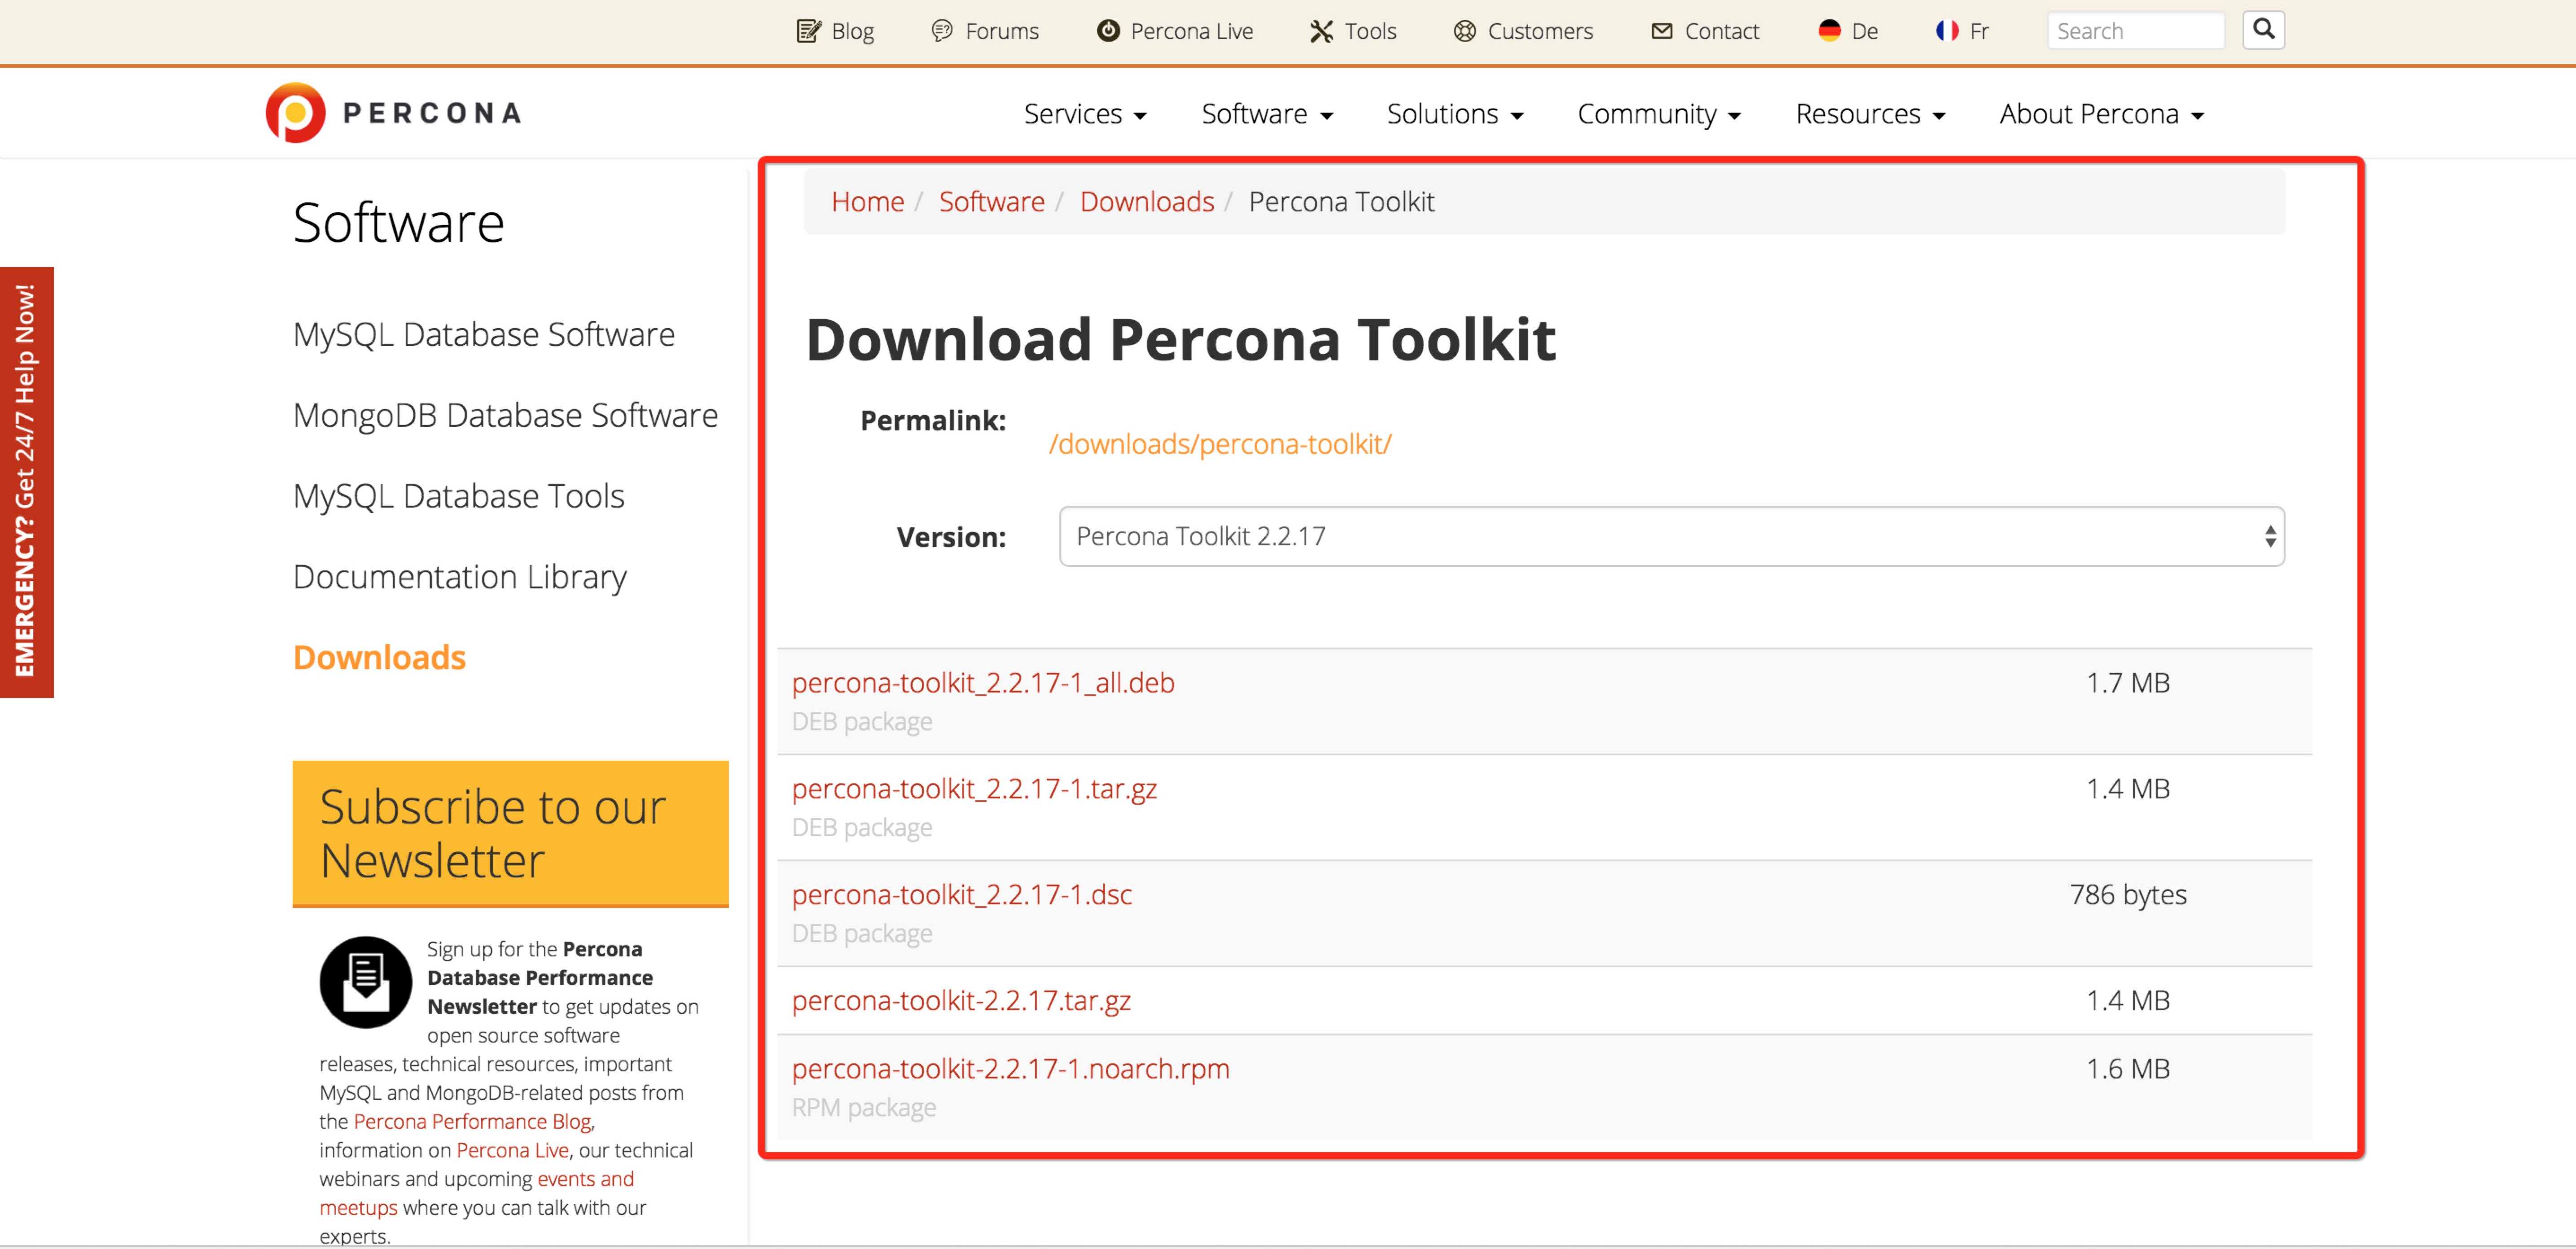Expand the Software menu
2576x1249 pixels.
[x=1267, y=114]
